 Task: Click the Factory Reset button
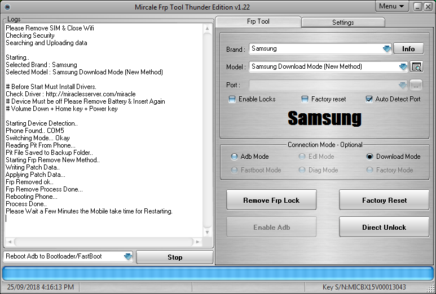[x=384, y=200]
